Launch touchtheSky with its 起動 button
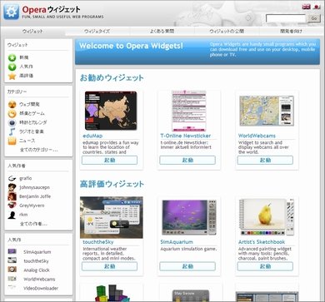 [x=109, y=266]
